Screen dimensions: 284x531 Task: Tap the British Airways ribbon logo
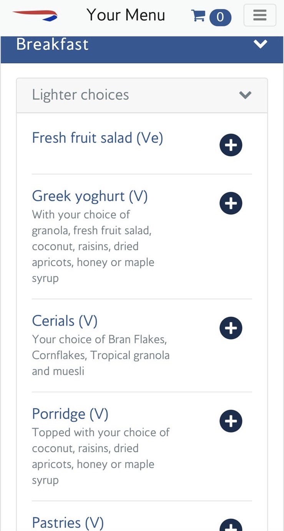pos(35,15)
